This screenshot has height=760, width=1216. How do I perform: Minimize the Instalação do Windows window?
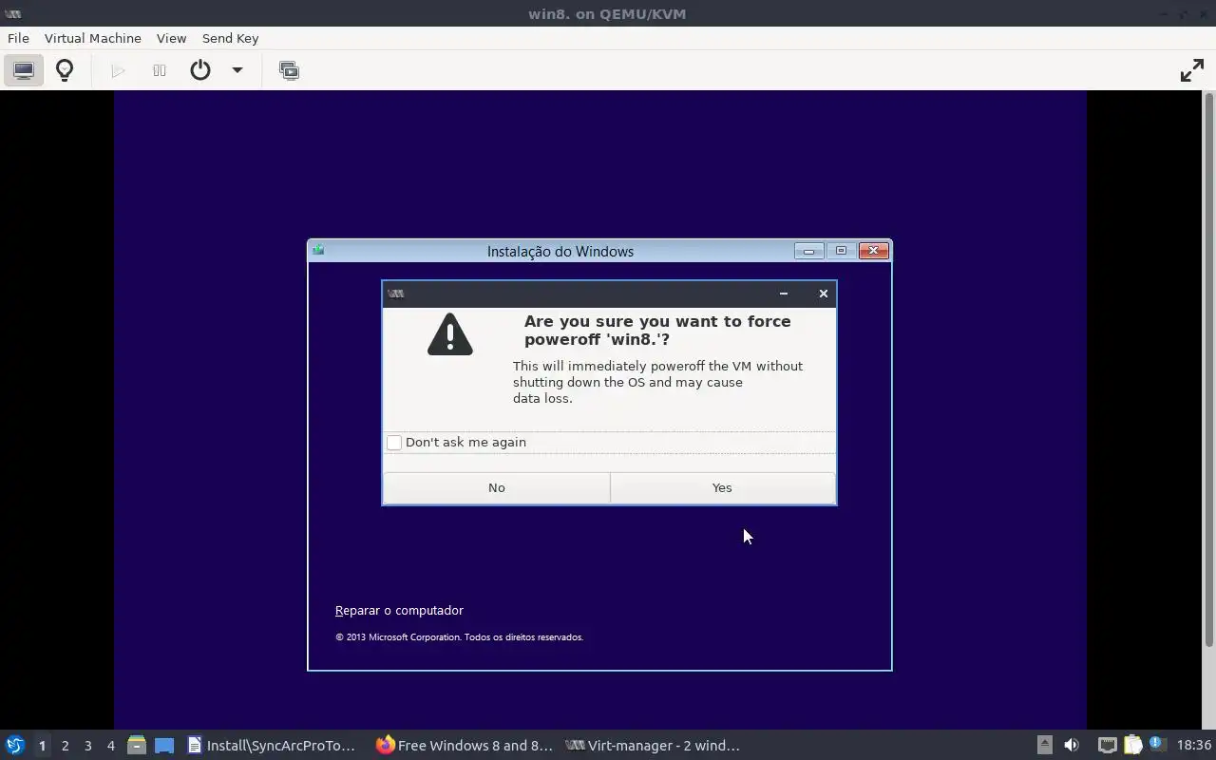[808, 251]
